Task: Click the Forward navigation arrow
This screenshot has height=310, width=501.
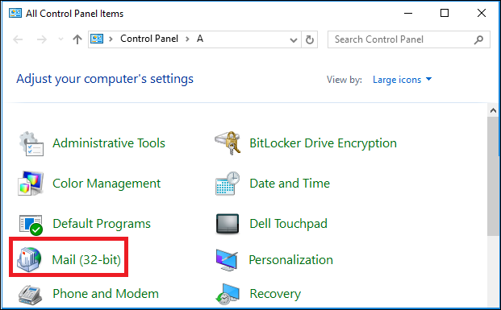Action: point(41,39)
